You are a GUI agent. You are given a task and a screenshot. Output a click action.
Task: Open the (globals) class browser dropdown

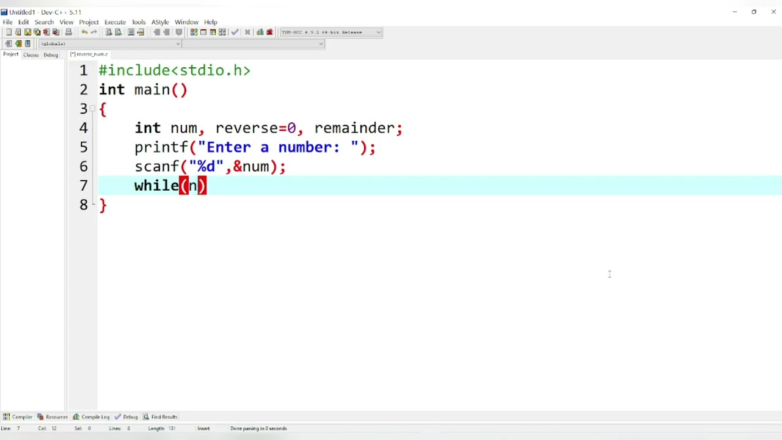(110, 43)
